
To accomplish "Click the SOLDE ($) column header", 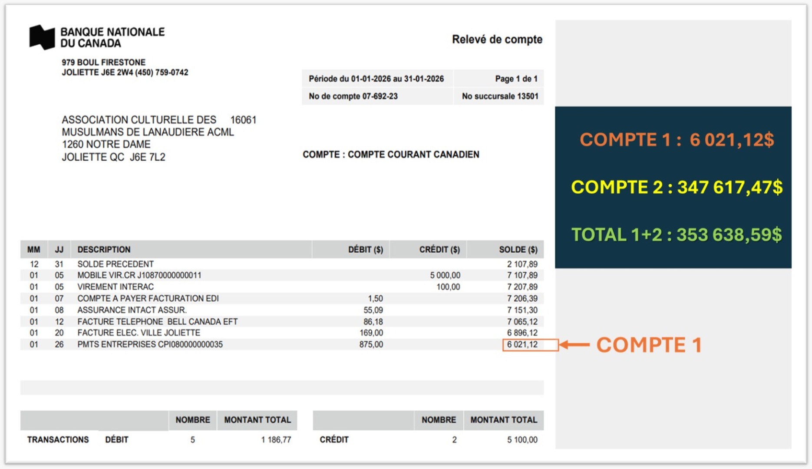I will click(518, 250).
